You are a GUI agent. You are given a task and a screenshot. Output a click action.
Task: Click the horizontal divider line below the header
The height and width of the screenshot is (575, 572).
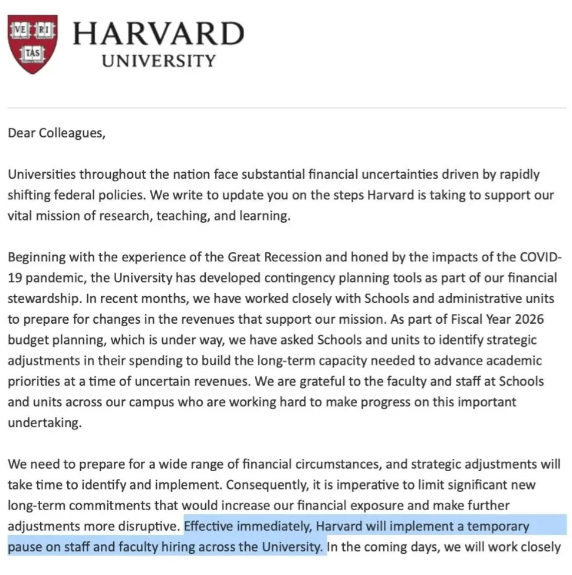287,108
